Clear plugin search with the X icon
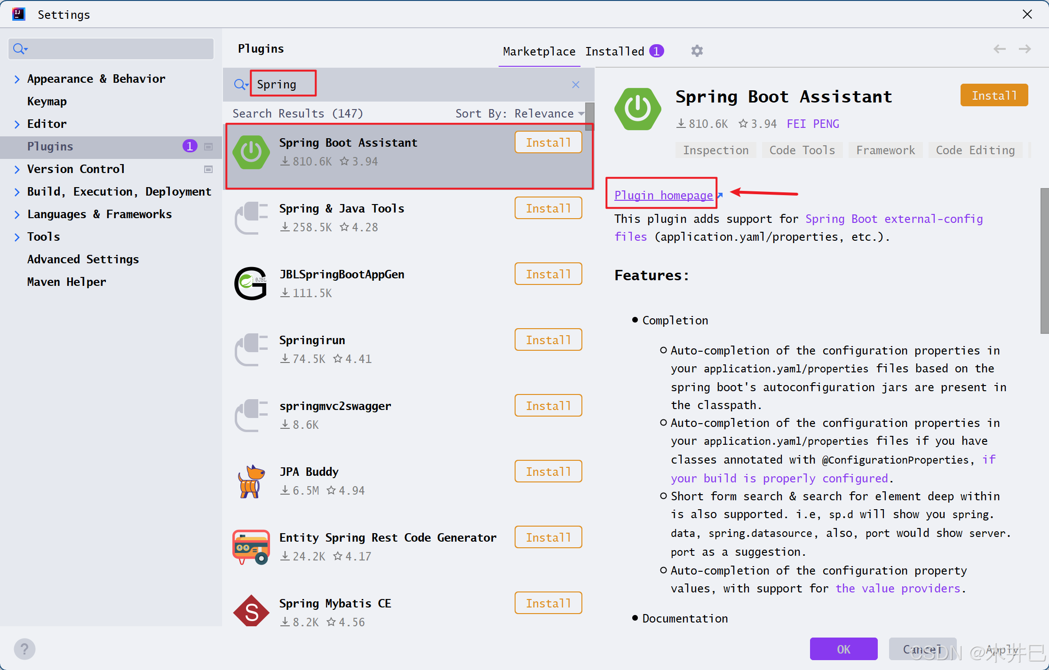The height and width of the screenshot is (670, 1049). point(575,85)
